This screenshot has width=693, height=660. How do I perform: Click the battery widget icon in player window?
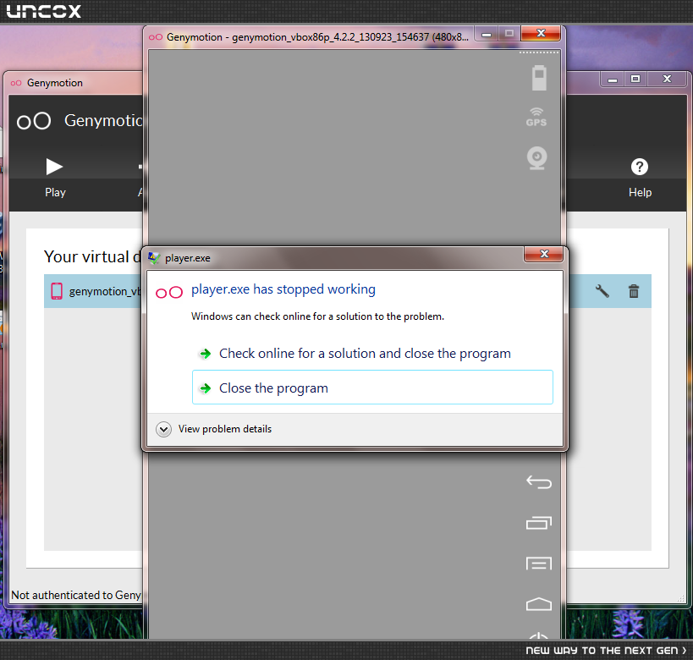coord(539,78)
